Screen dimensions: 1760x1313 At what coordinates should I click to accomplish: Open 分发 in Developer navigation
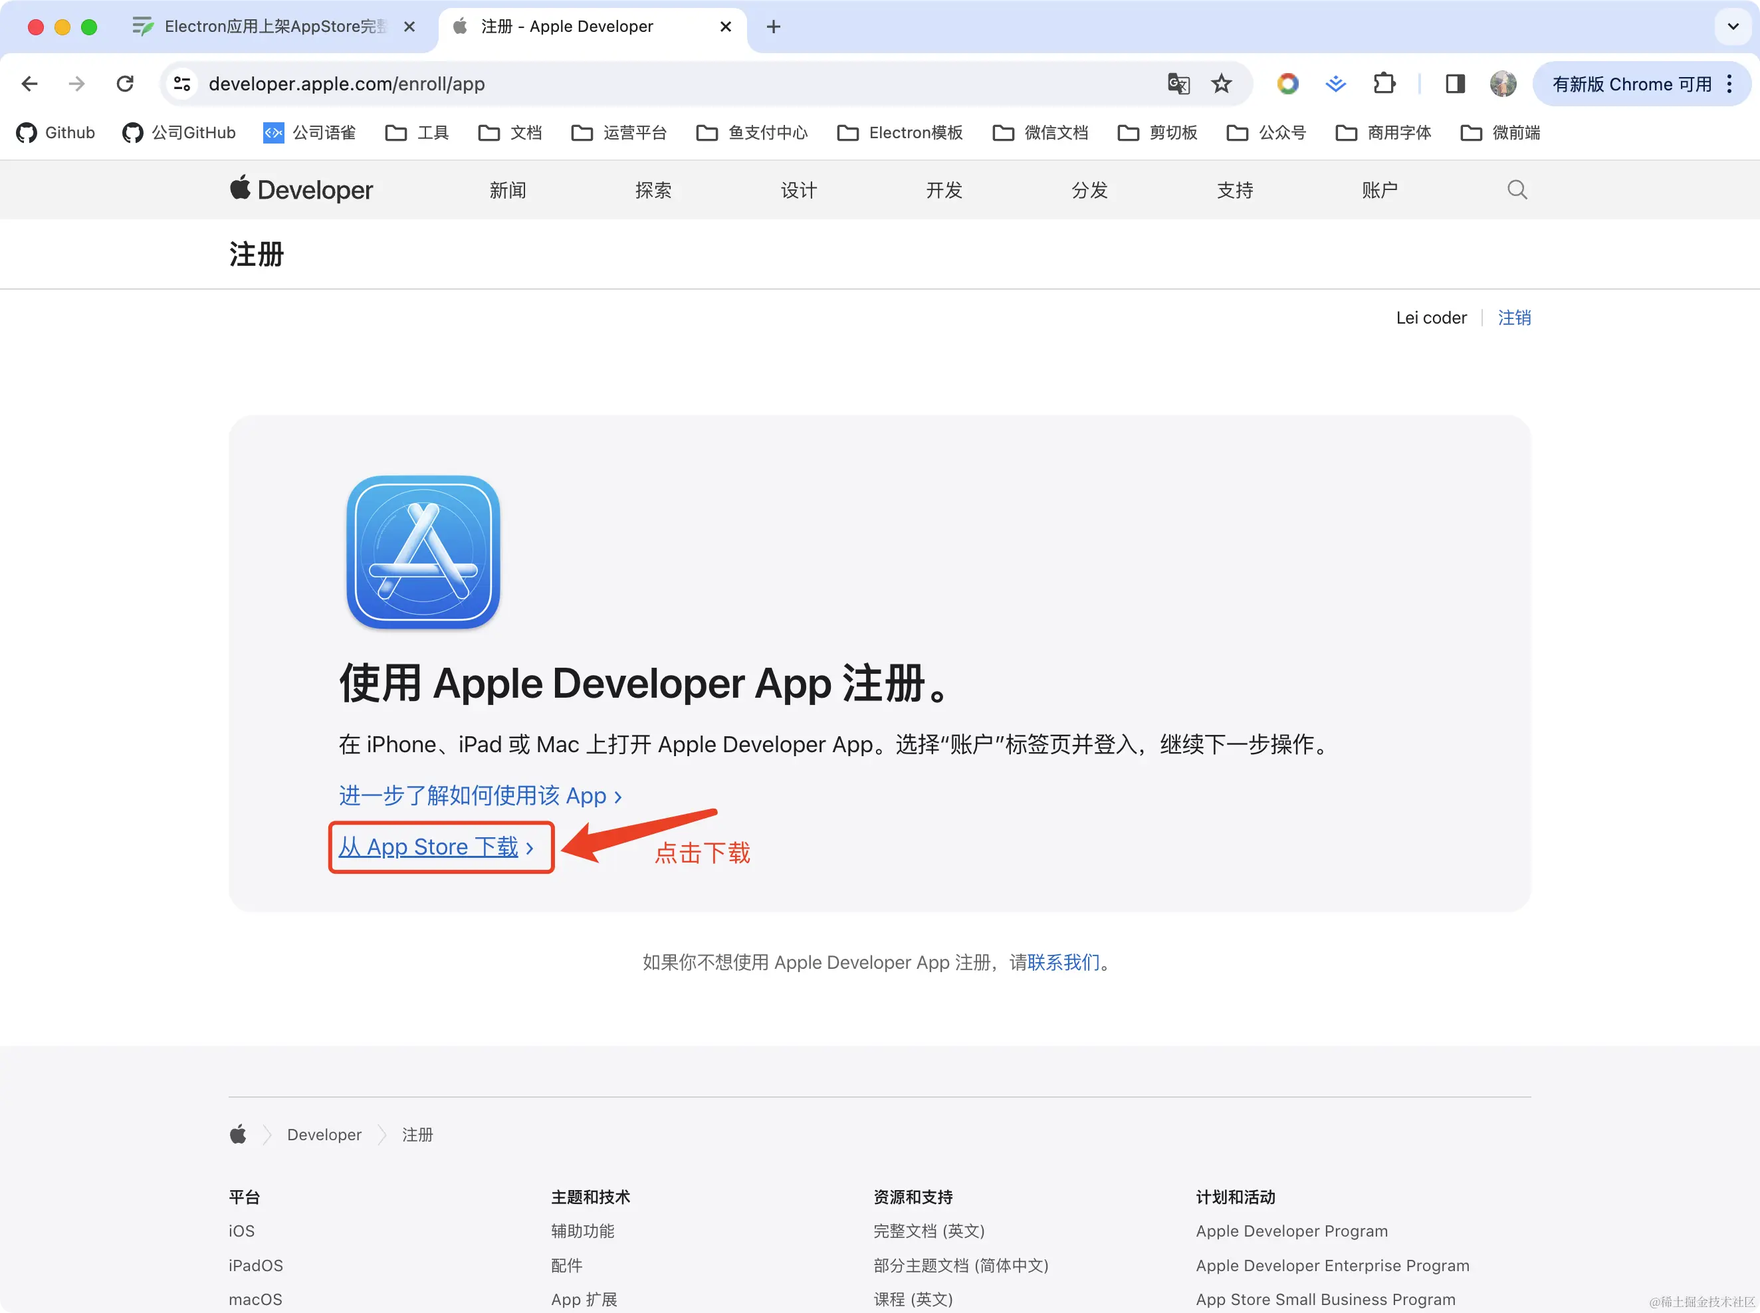[1090, 190]
